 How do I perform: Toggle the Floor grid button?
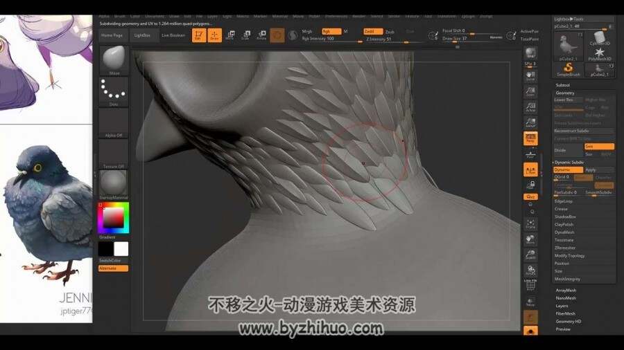click(530, 154)
